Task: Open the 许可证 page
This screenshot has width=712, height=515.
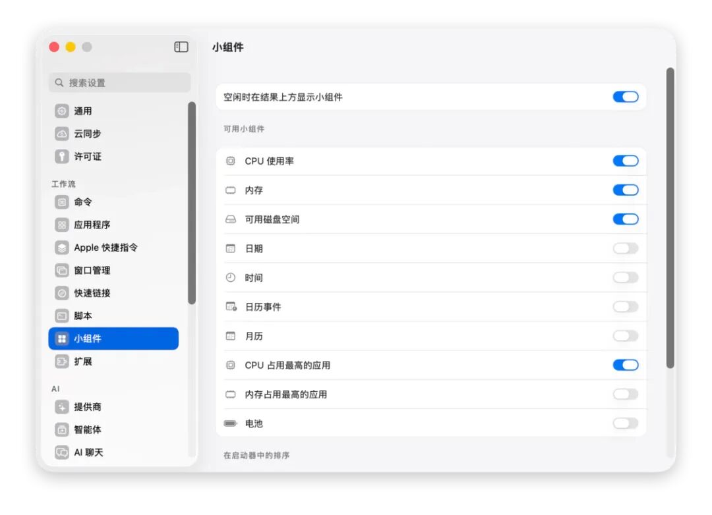Action: [113, 157]
